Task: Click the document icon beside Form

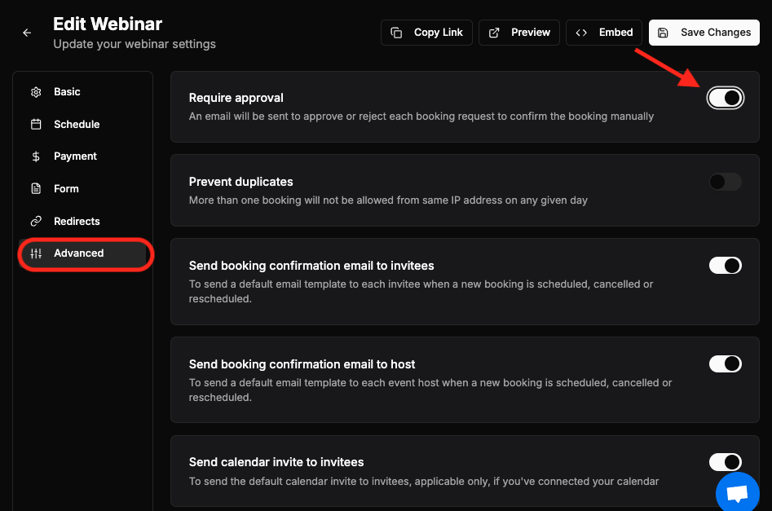Action: pyautogui.click(x=36, y=188)
